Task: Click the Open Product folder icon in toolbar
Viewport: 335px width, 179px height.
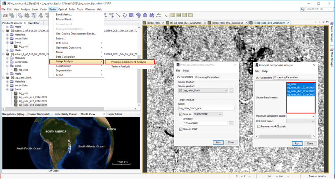Action: coord(5,15)
